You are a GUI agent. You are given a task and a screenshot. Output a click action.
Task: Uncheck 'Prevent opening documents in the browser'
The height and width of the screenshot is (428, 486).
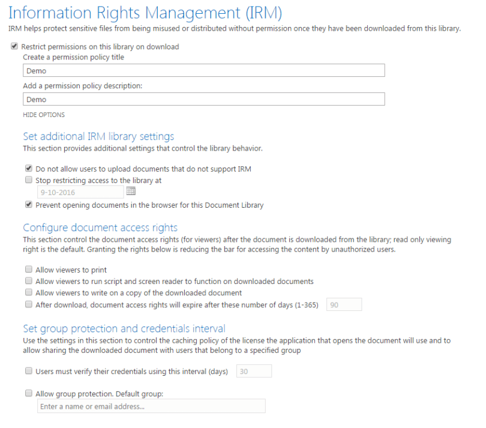[x=28, y=205]
